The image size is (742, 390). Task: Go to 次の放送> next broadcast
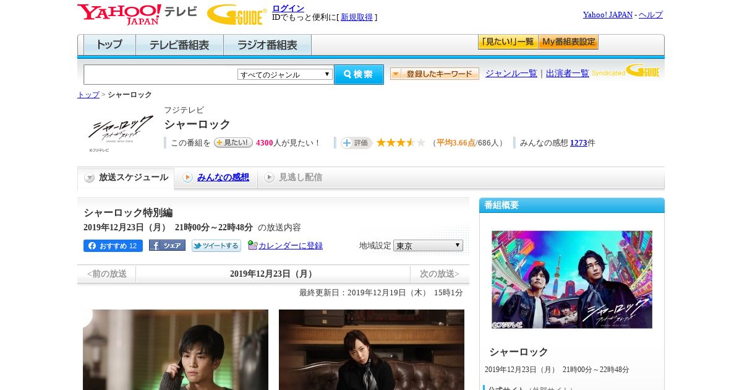click(x=440, y=274)
